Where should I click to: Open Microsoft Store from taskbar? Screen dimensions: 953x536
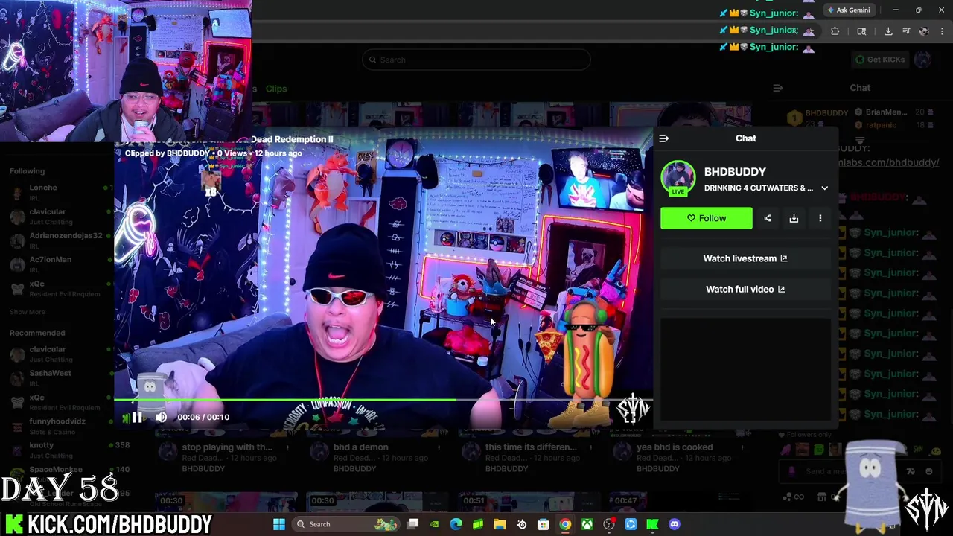click(544, 524)
